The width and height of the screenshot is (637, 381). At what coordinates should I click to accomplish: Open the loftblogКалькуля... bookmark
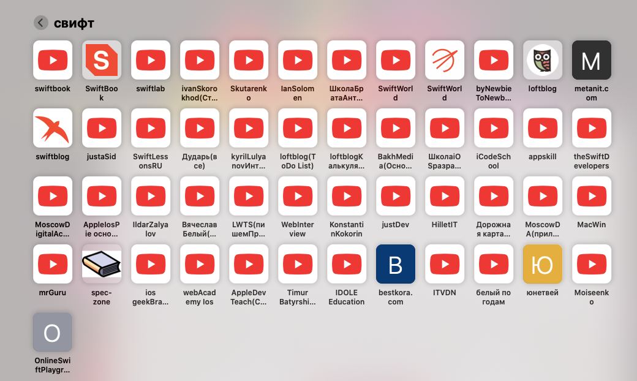(x=347, y=128)
